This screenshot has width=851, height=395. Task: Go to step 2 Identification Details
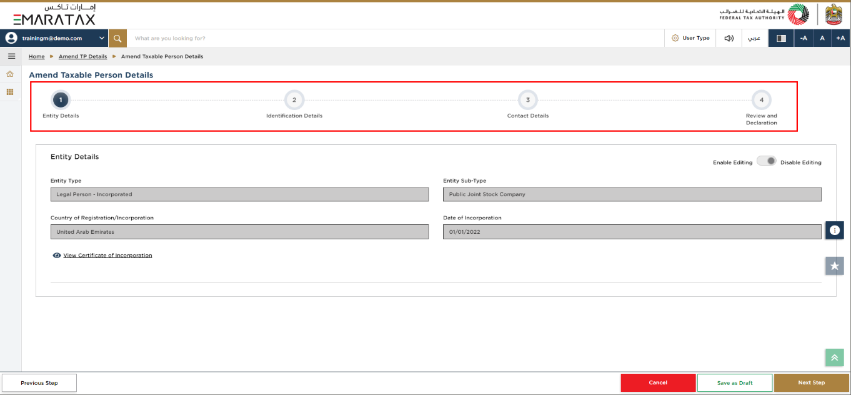(x=294, y=99)
